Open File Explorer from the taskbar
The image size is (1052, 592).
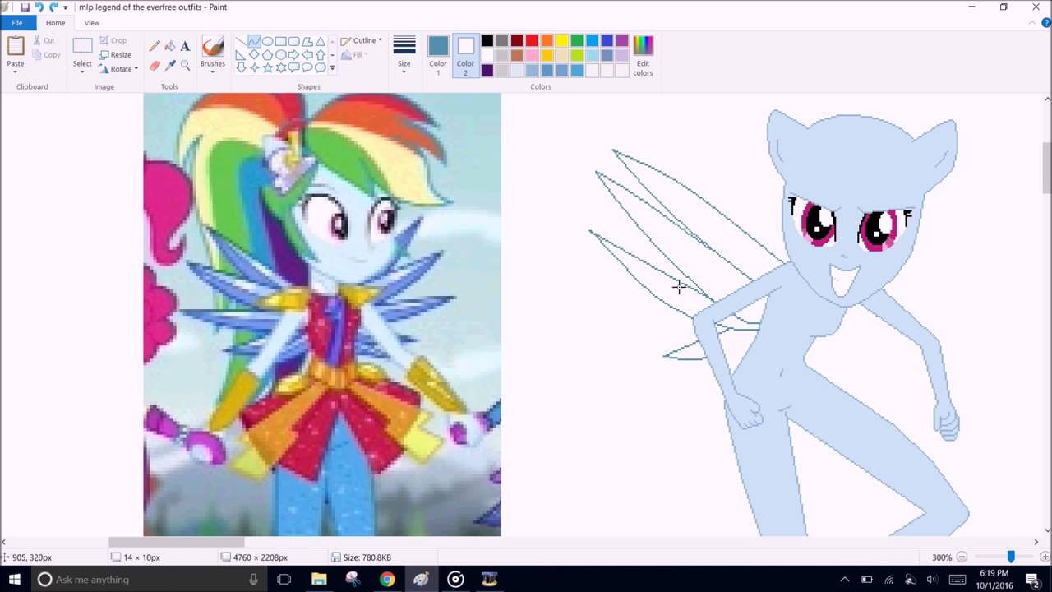click(x=319, y=580)
